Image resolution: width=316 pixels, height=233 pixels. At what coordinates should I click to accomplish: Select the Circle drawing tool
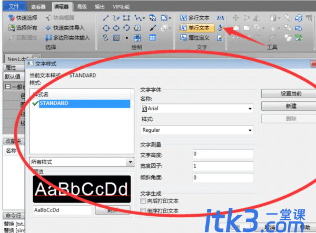pos(106,28)
